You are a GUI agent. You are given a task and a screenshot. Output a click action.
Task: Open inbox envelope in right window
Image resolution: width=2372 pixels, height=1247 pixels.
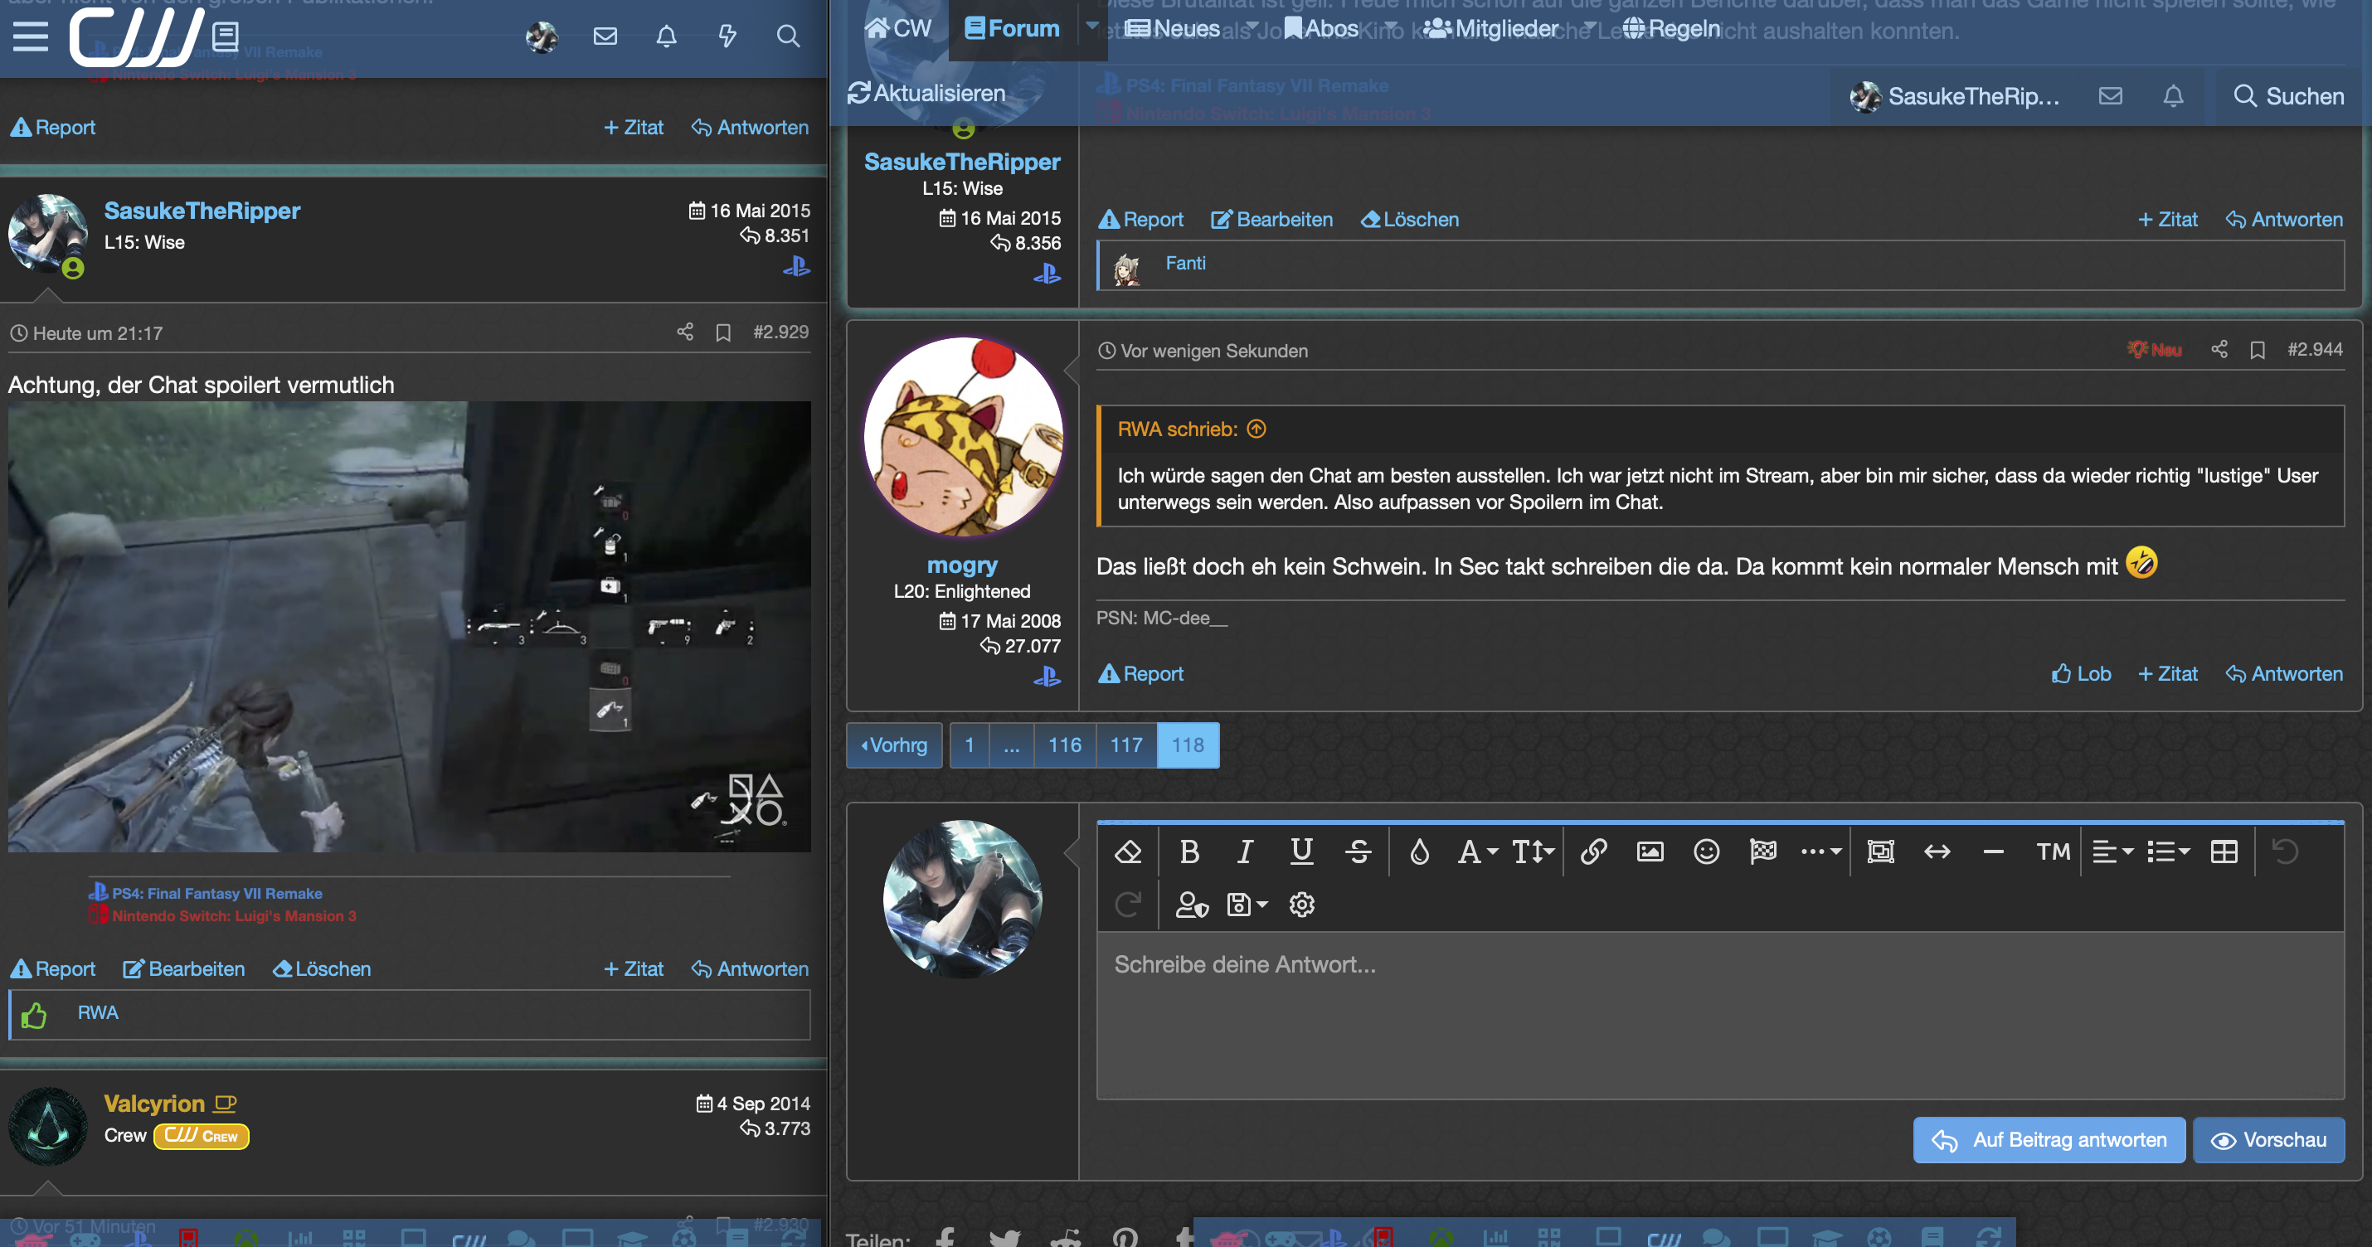tap(2111, 95)
